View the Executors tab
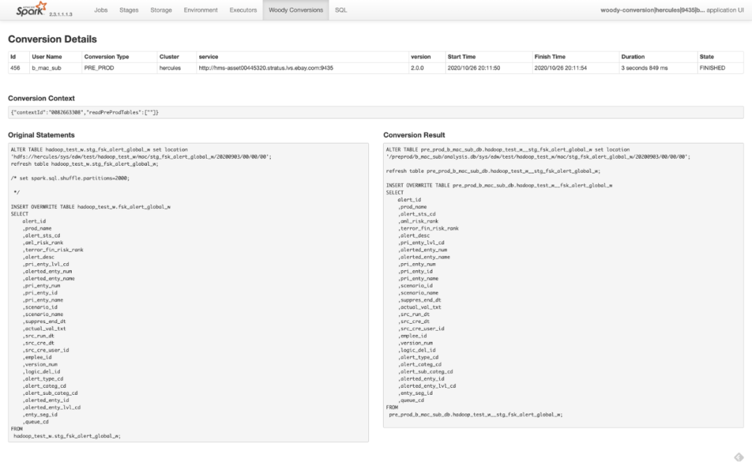The width and height of the screenshot is (752, 470). 243,10
